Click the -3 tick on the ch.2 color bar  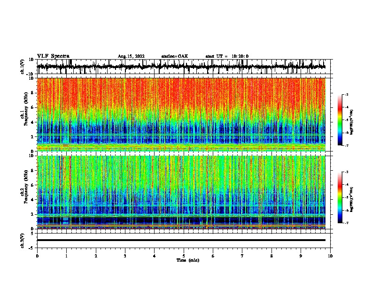tap(347, 172)
